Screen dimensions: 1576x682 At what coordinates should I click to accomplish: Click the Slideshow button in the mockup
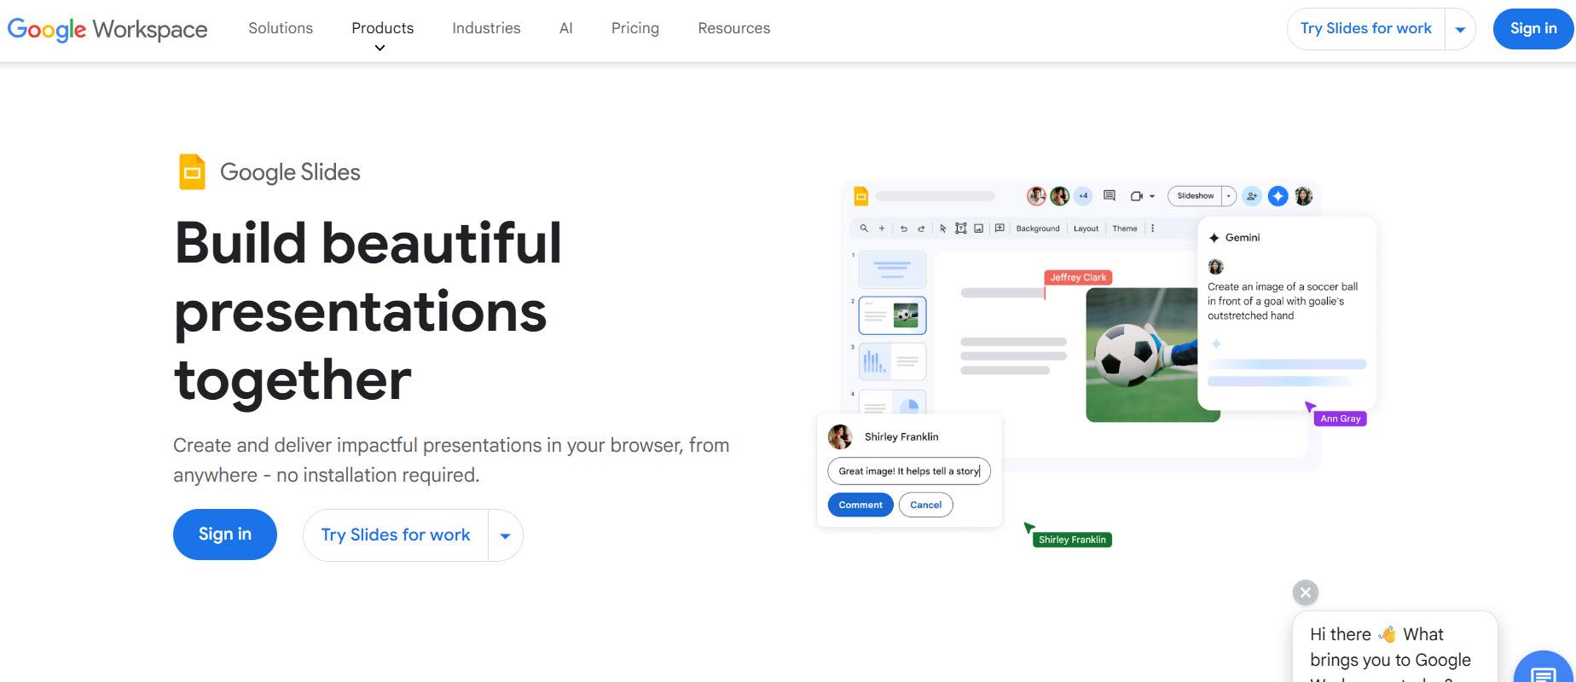coord(1195,196)
